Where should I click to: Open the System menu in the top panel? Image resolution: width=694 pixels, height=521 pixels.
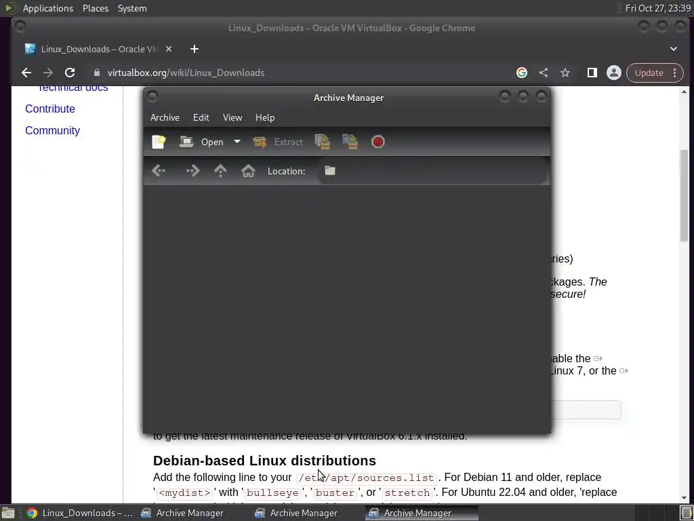click(x=132, y=8)
